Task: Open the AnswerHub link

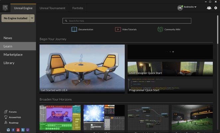Action: tap(15, 117)
